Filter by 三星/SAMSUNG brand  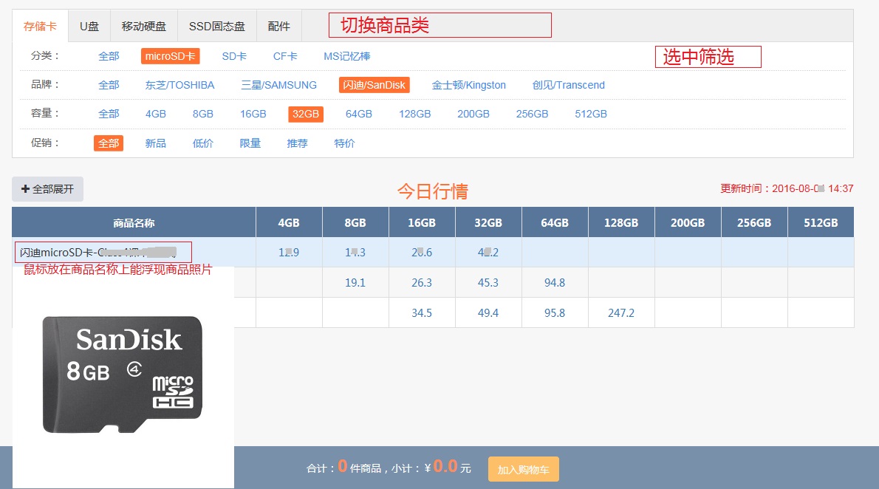tap(278, 85)
